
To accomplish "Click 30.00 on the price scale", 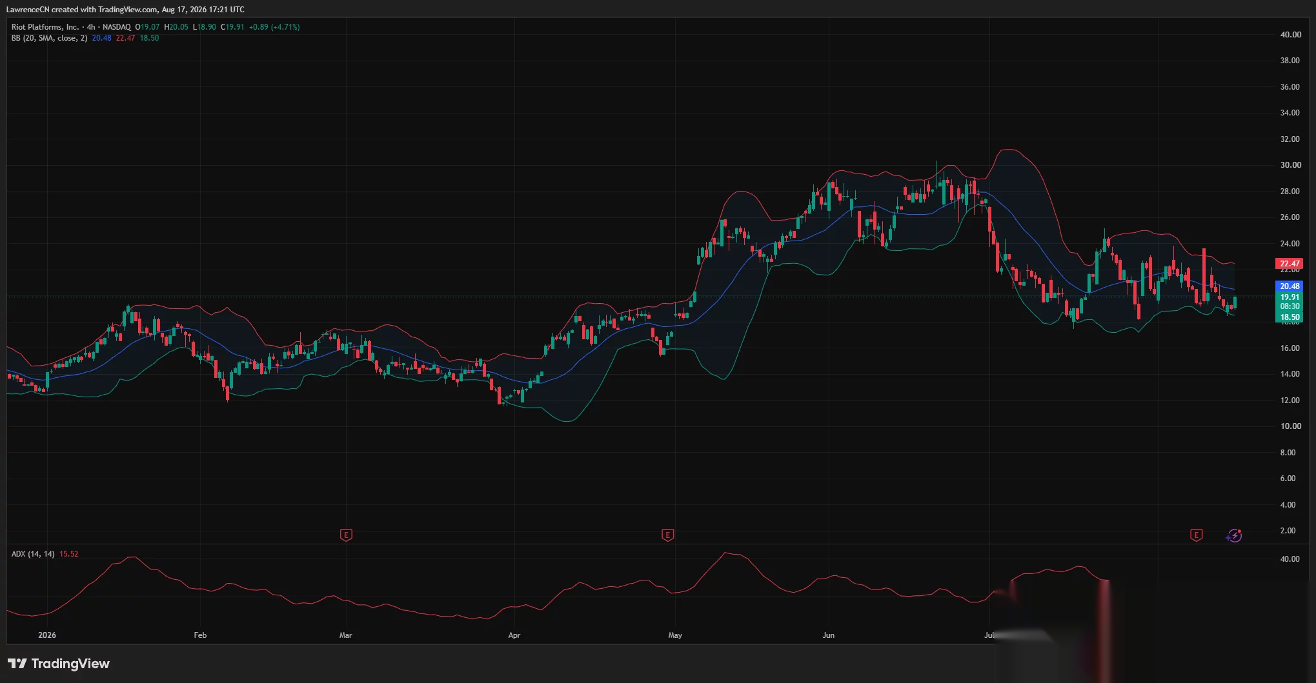I will 1290,165.
